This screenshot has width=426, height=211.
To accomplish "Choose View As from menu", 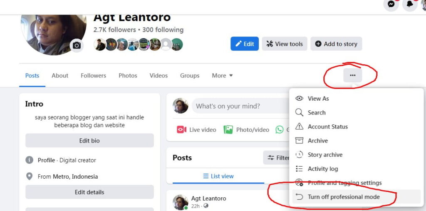I will [356, 99].
